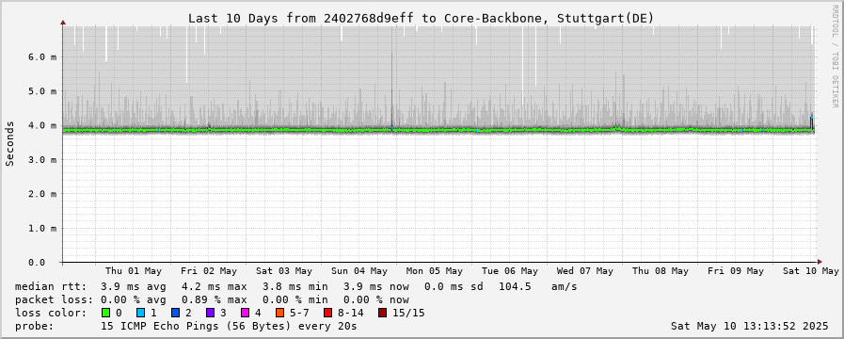844x339 pixels.
Task: Click the graph title mentioning Core-Backbone, Stuttgart
Action: coord(421,18)
